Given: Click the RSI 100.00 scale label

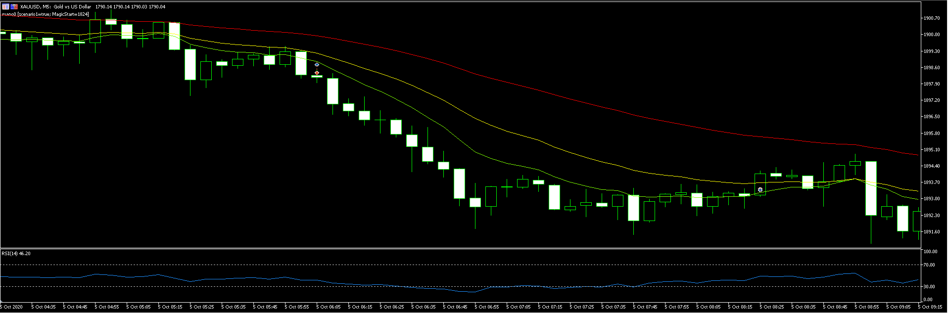Looking at the screenshot, I should (x=931, y=252).
